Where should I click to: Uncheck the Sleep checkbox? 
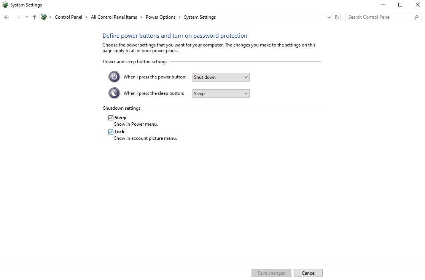click(111, 118)
